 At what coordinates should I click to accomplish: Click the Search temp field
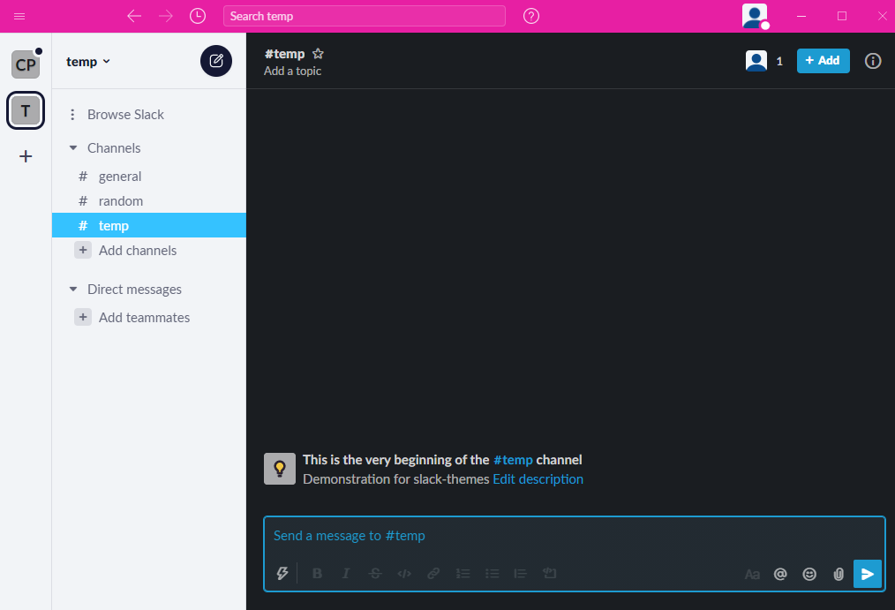click(365, 16)
